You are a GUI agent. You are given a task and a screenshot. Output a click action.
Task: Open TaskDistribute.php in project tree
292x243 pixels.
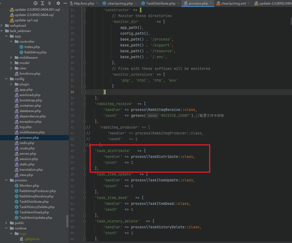[34, 202]
